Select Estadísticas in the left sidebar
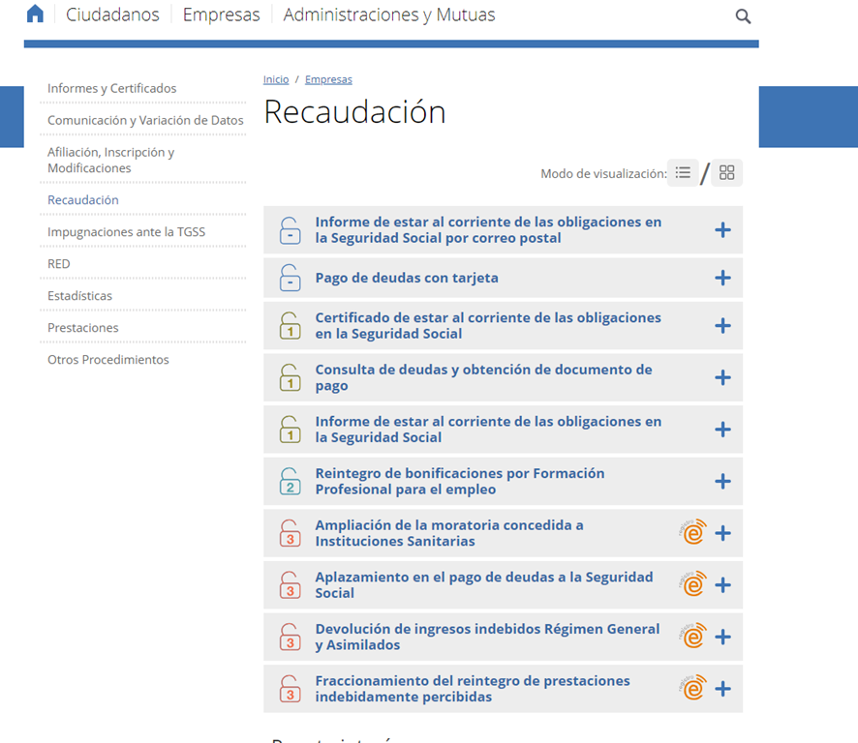858x743 pixels. click(x=77, y=295)
